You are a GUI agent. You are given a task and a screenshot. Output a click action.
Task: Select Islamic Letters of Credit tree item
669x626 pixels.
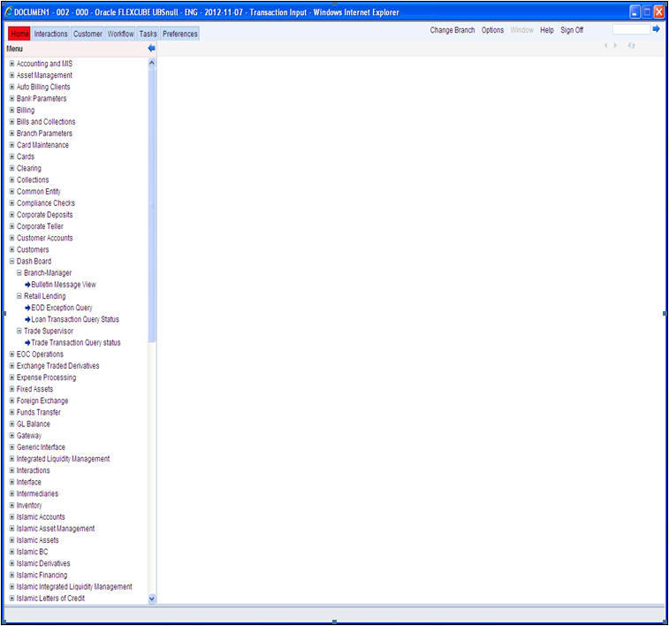pos(50,599)
